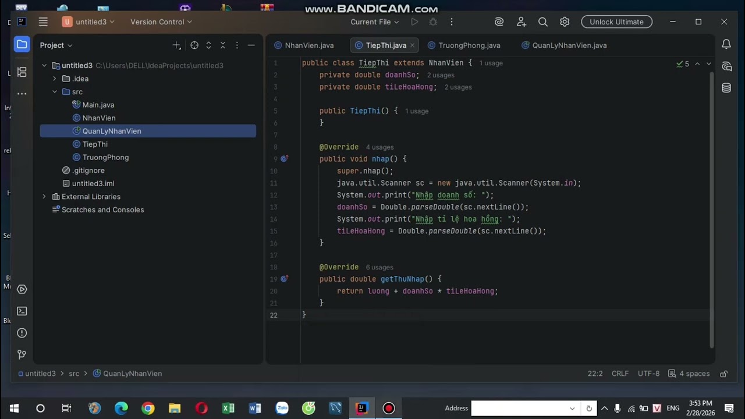The image size is (745, 419).
Task: Toggle read-only lock in status bar
Action: tap(724, 374)
